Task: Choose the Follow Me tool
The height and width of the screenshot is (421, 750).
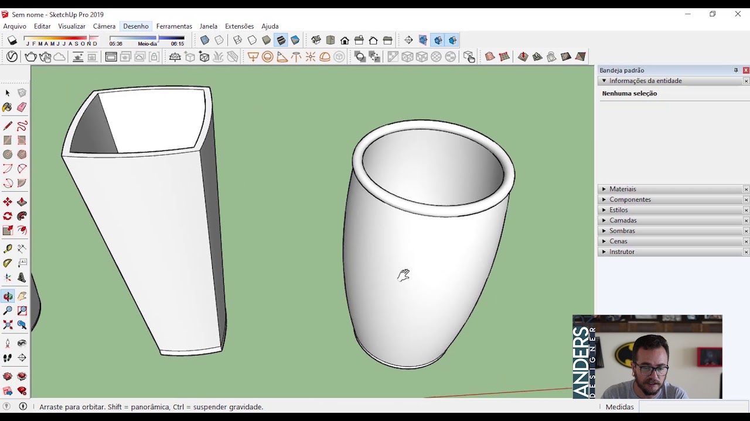Action: coord(22,216)
